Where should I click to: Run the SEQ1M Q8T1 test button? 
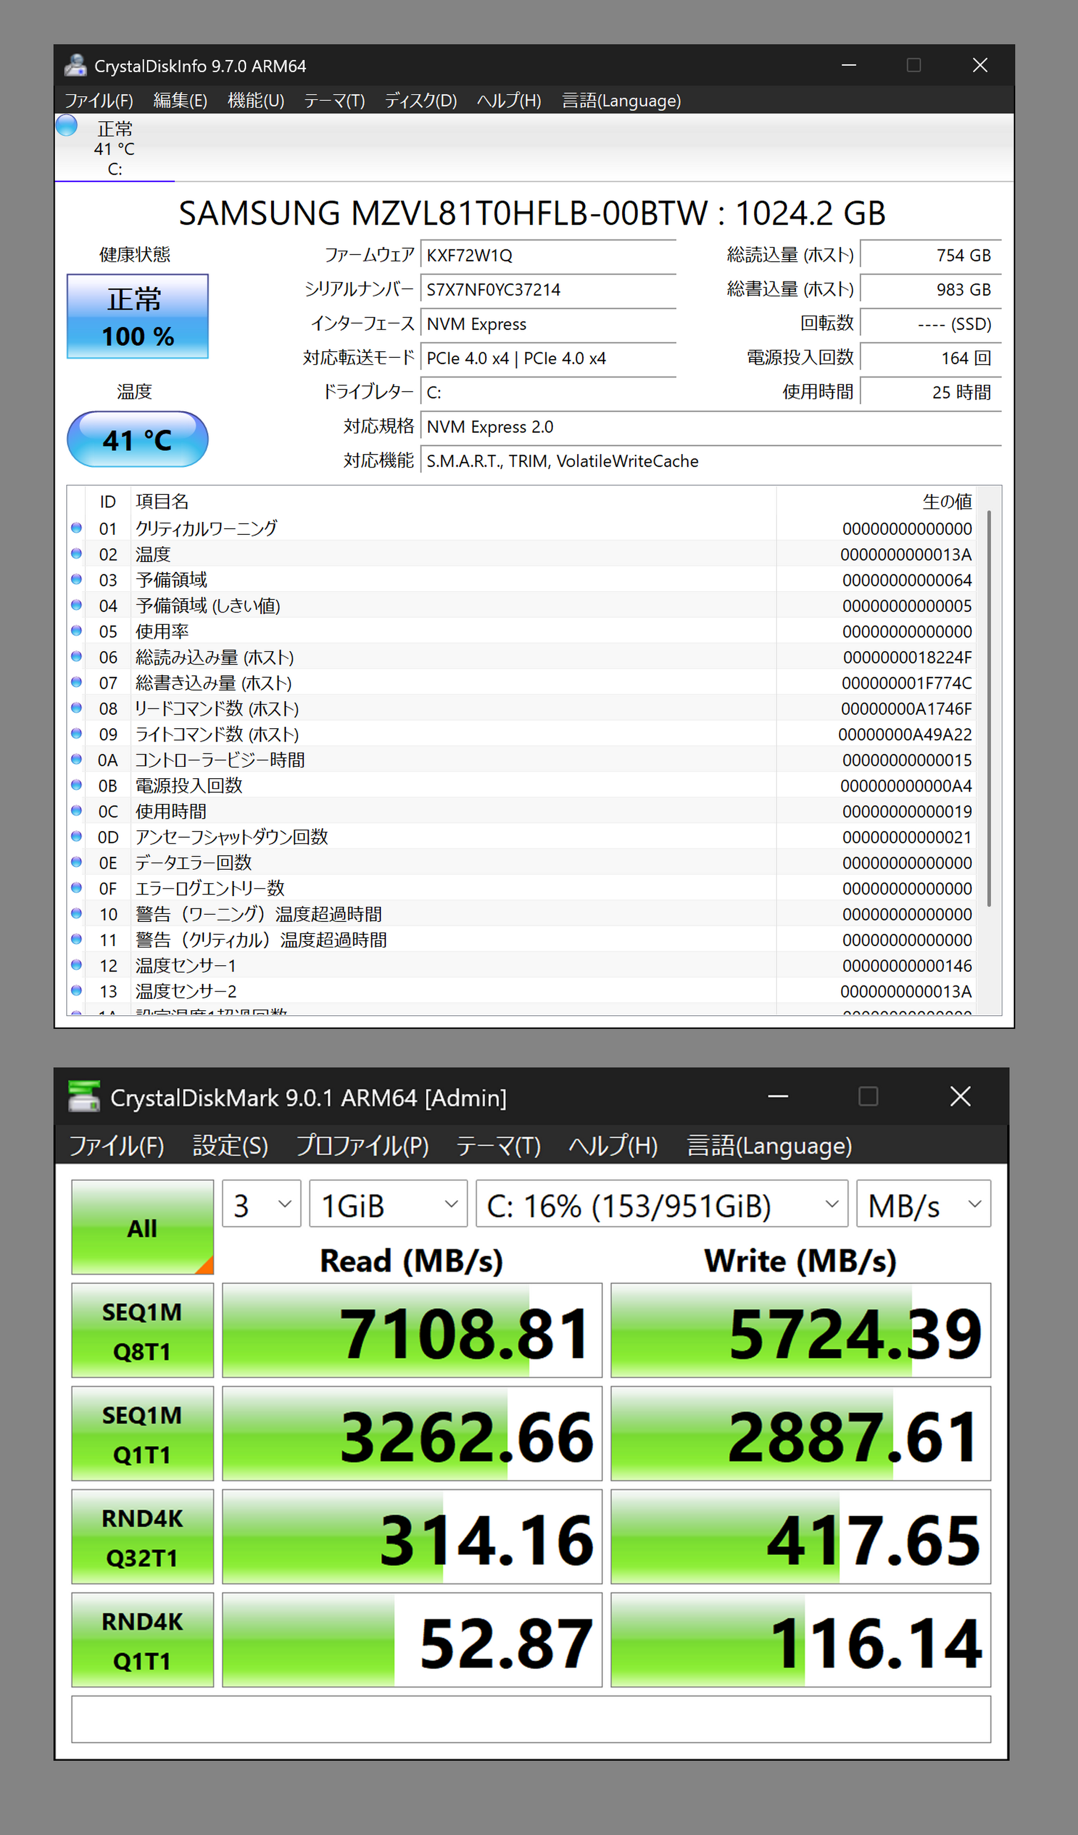pos(142,1330)
